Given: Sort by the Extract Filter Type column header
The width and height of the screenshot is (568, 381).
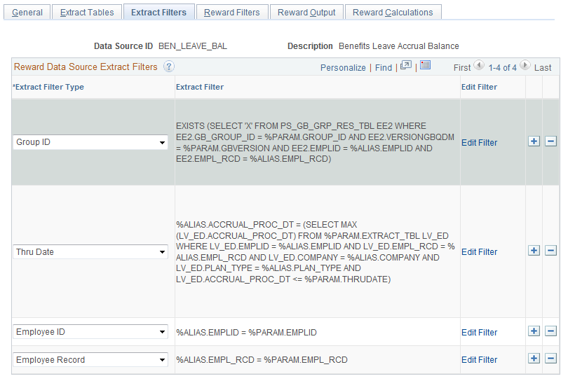Looking at the screenshot, I should [x=48, y=87].
